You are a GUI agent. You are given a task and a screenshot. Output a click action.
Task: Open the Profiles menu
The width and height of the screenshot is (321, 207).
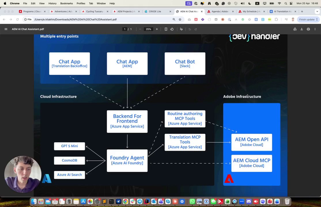point(81,3)
